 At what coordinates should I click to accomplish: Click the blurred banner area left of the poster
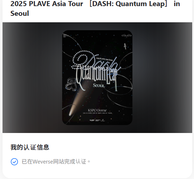(x=32, y=78)
